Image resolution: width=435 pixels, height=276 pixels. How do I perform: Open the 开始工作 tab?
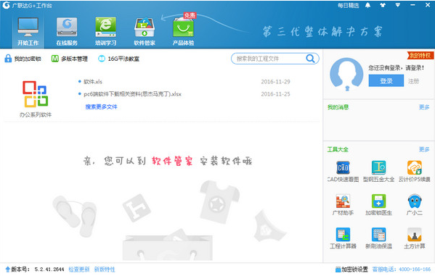click(x=28, y=31)
